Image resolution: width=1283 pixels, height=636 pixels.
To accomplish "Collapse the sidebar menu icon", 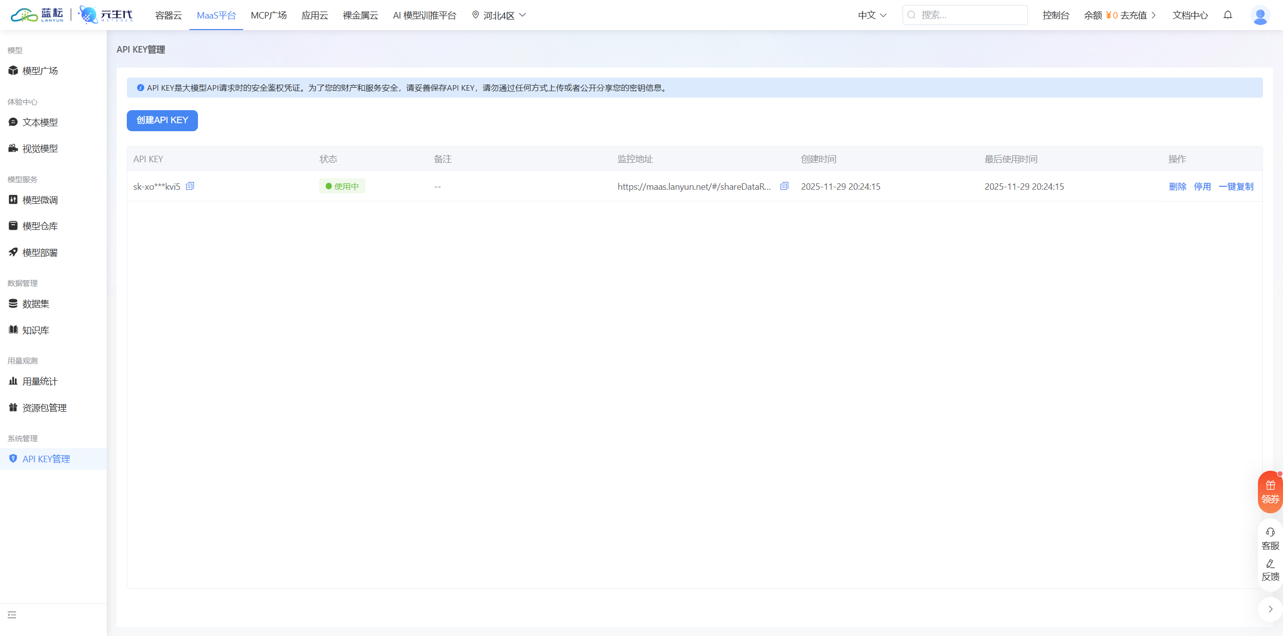I will tap(12, 615).
